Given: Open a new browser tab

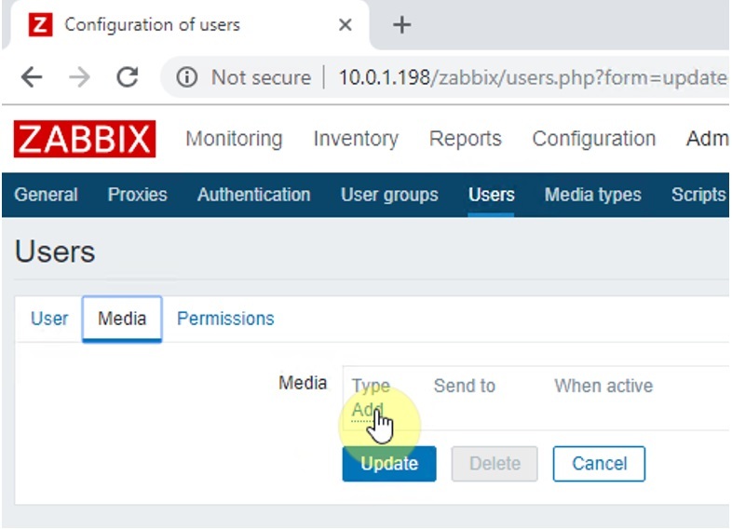Looking at the screenshot, I should click(401, 25).
